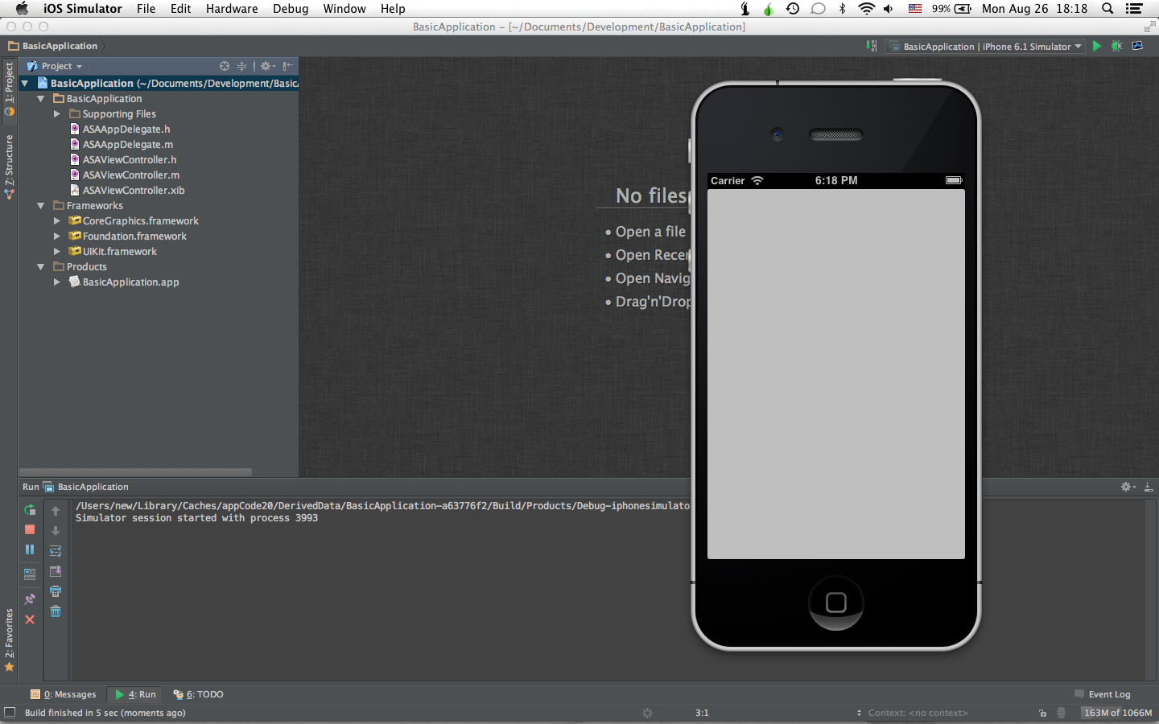
Task: Stop the running process with the red square
Action: coord(30,529)
